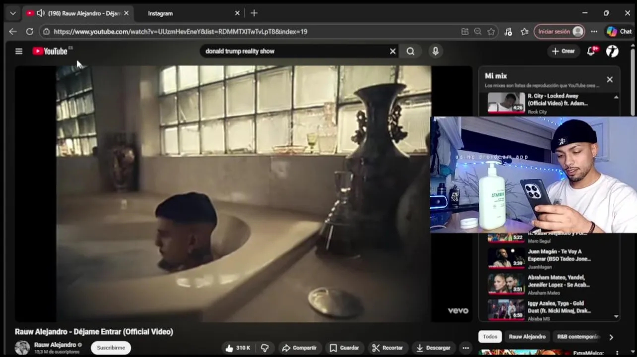This screenshot has height=357, width=637.
Task: Share video via Compartir
Action: point(299,348)
